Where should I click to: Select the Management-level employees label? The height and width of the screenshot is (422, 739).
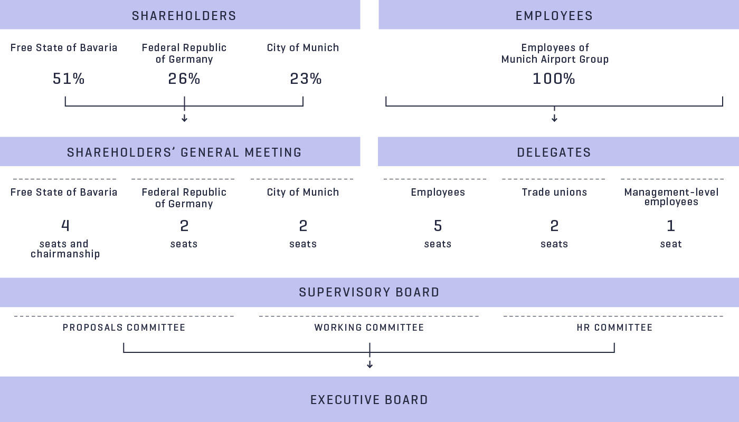671,197
